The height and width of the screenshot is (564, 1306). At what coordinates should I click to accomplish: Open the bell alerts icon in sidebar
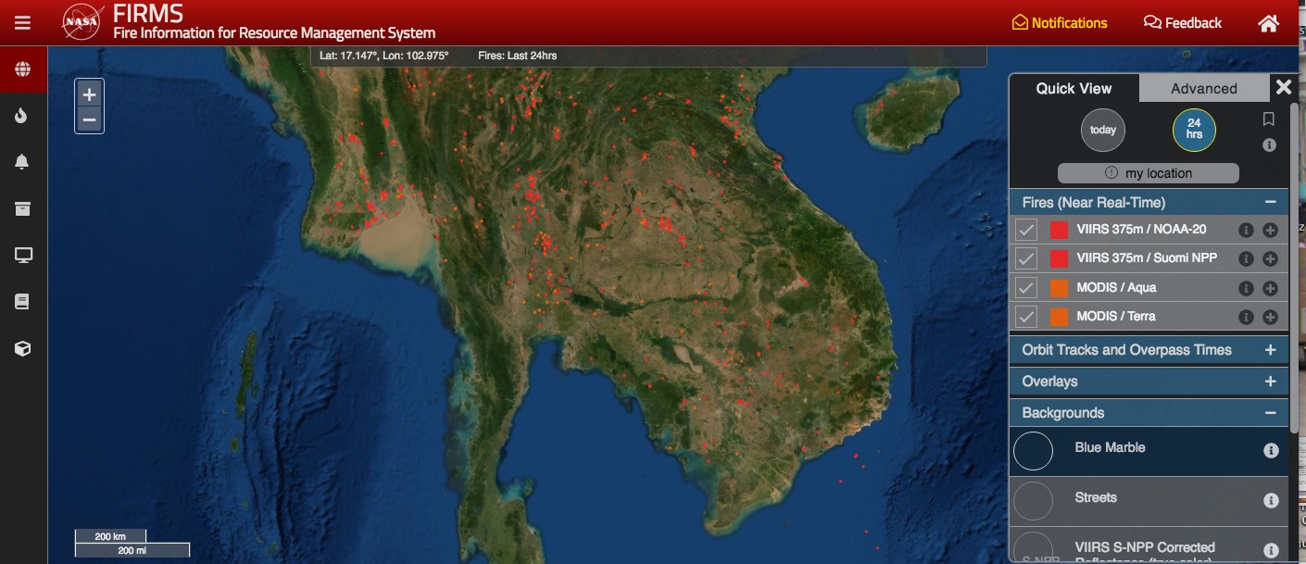click(x=23, y=162)
